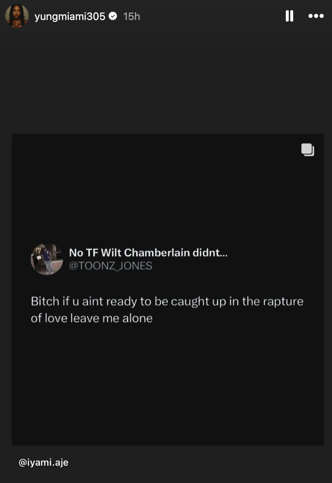This screenshot has height=483, width=332.
Task: Pause the story with the pause icon
Action: (289, 16)
